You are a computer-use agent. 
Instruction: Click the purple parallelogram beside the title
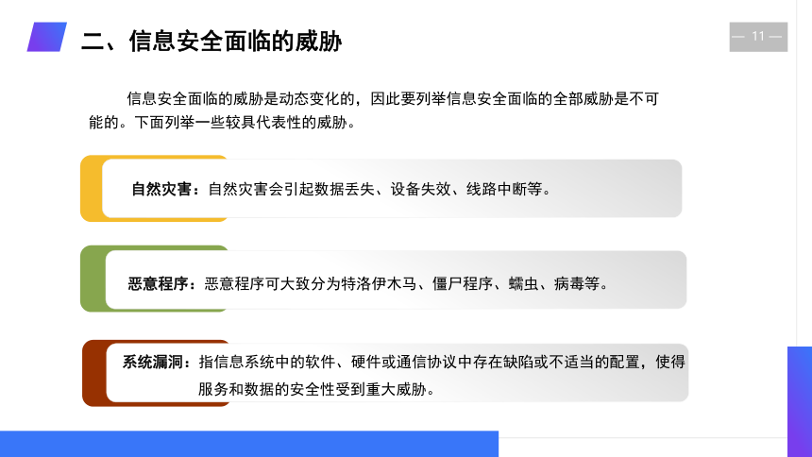click(47, 37)
